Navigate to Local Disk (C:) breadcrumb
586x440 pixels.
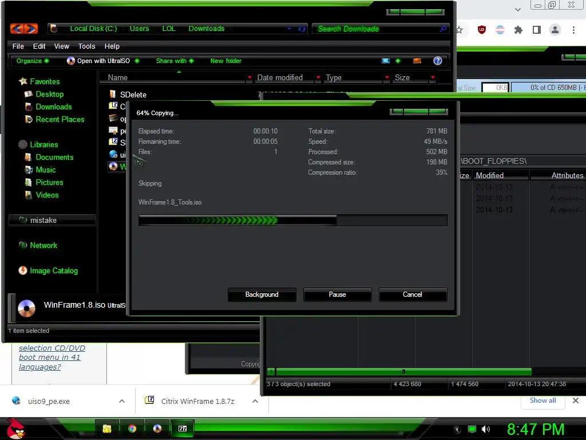coord(93,29)
